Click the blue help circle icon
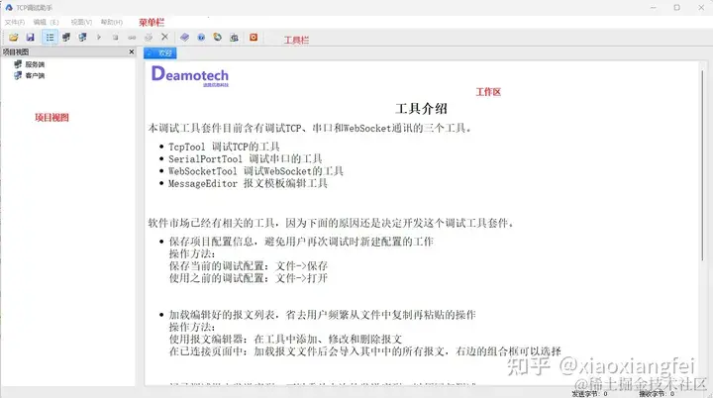713x398 pixels. point(201,38)
